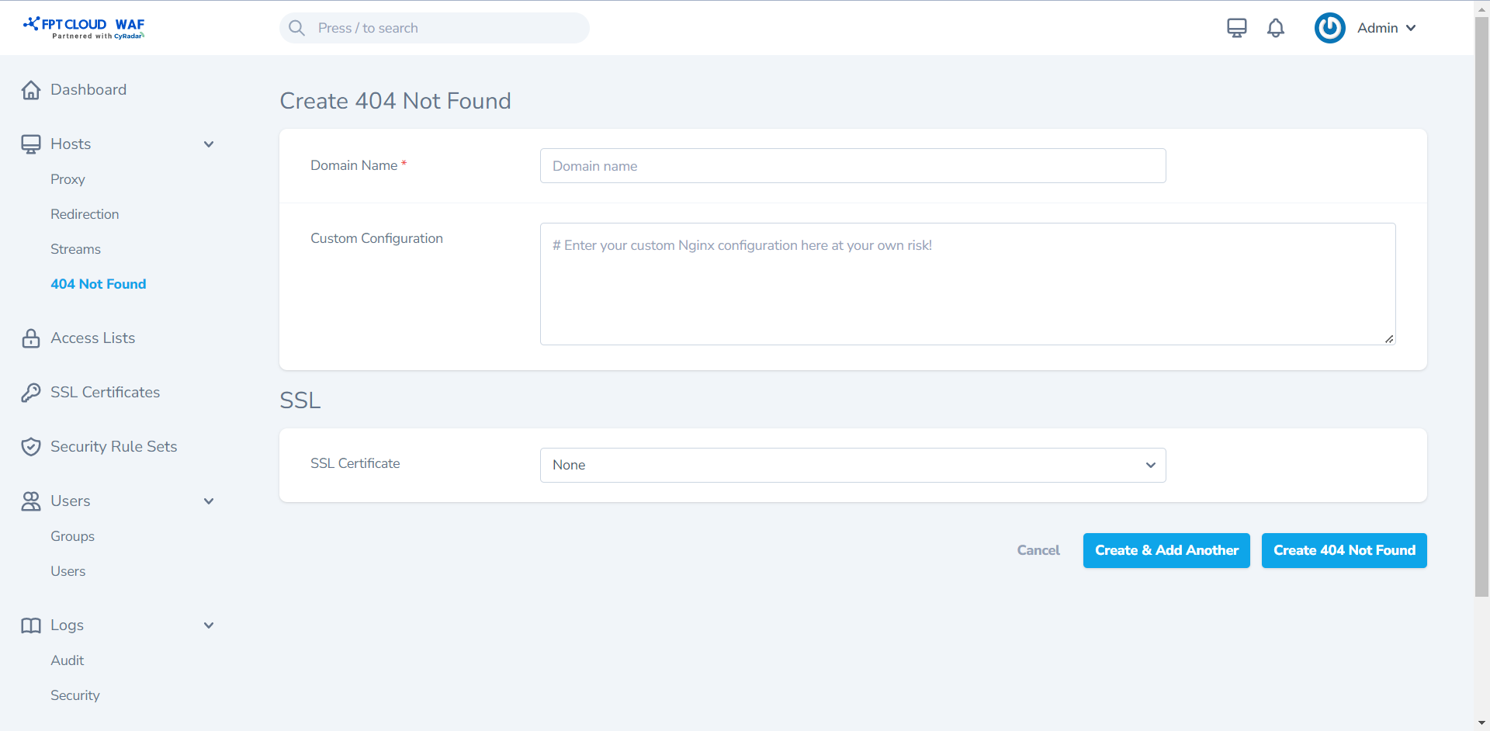Click the Dashboard home icon
1490x731 pixels.
pos(31,90)
